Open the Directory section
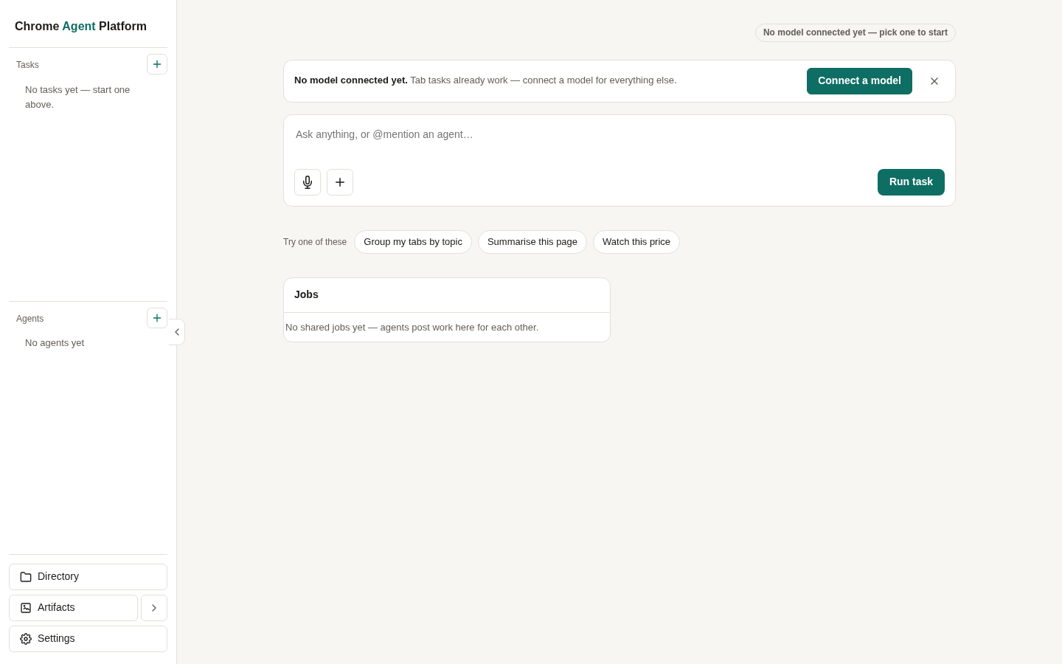 pos(88,577)
